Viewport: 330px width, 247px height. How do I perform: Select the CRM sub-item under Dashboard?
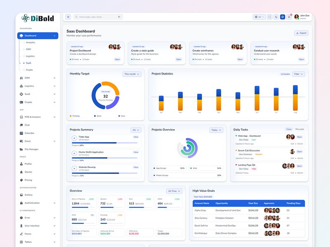pyautogui.click(x=28, y=49)
